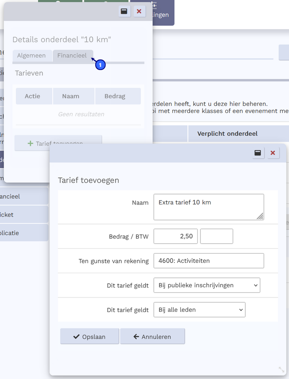This screenshot has width=289, height=379.
Task: Grab the resize handle of the Naam textarea
Action: tap(260, 216)
